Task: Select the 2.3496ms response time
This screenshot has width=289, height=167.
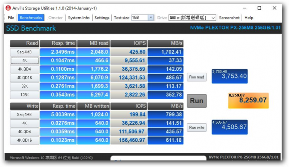Action: point(58,52)
